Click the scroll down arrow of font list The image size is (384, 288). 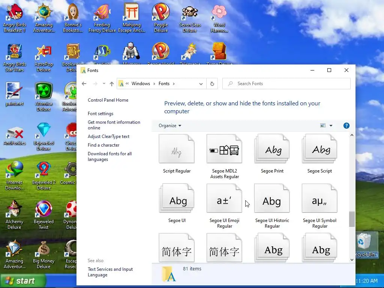[x=352, y=260]
